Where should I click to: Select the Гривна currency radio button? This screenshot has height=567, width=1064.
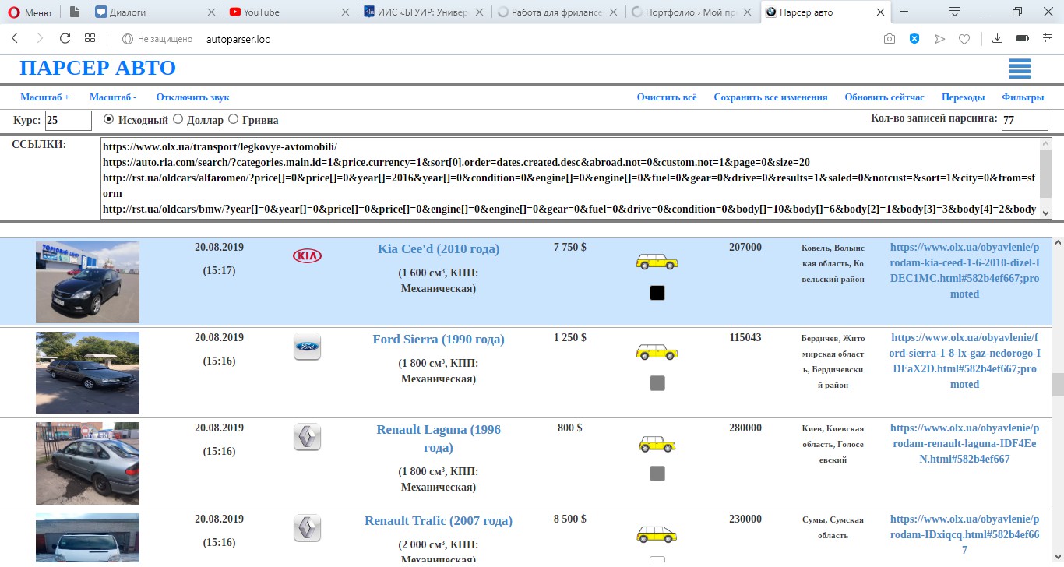pyautogui.click(x=233, y=119)
